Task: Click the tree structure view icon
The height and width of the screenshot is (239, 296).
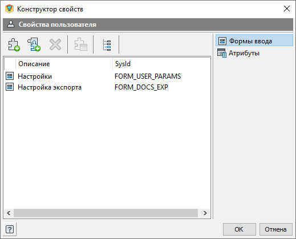Action: pyautogui.click(x=107, y=45)
